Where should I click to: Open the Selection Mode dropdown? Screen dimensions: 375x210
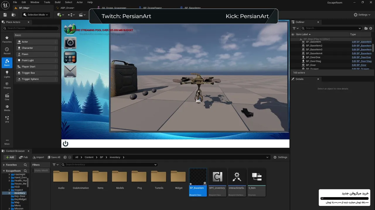(36, 15)
